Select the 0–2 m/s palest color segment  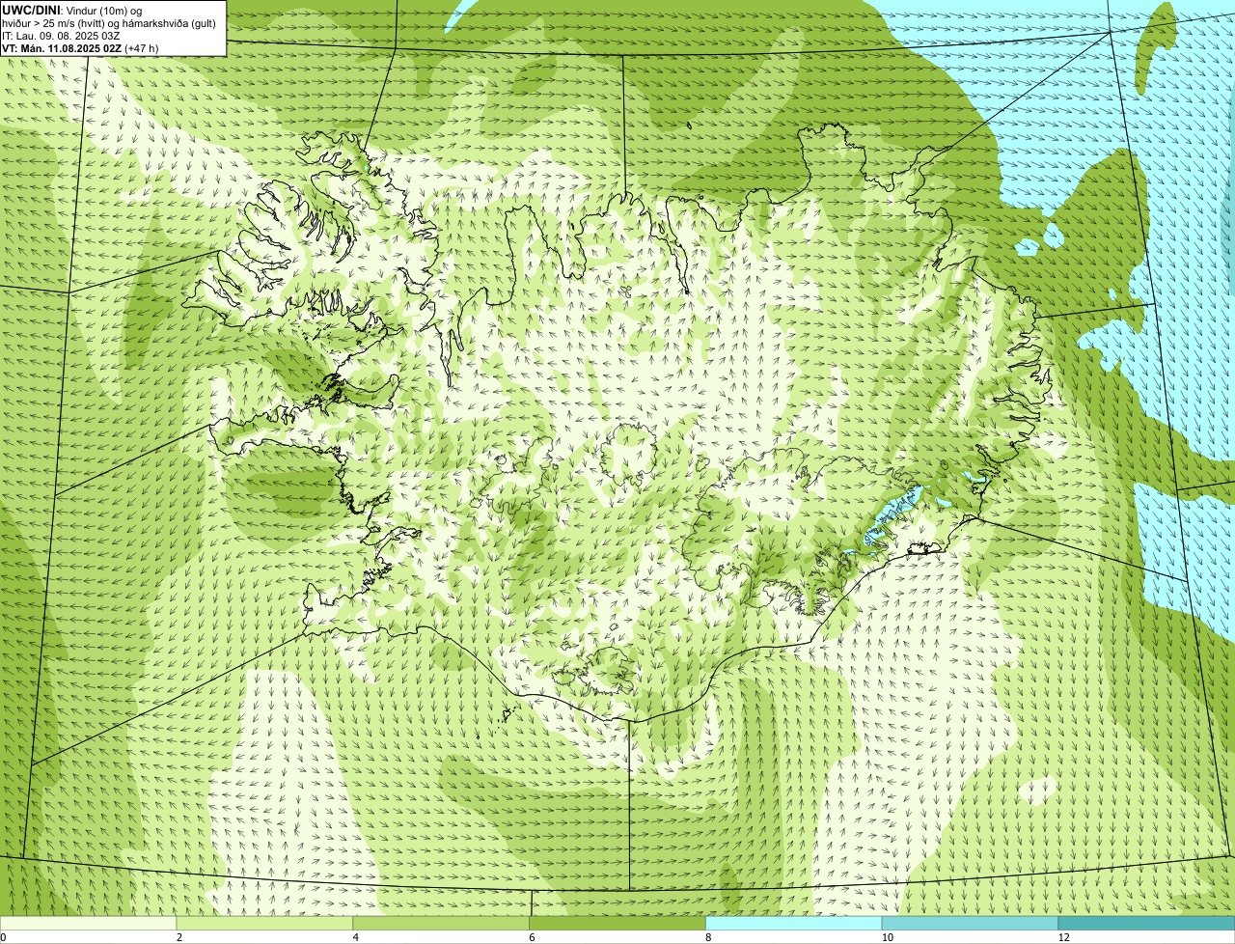coord(88,924)
